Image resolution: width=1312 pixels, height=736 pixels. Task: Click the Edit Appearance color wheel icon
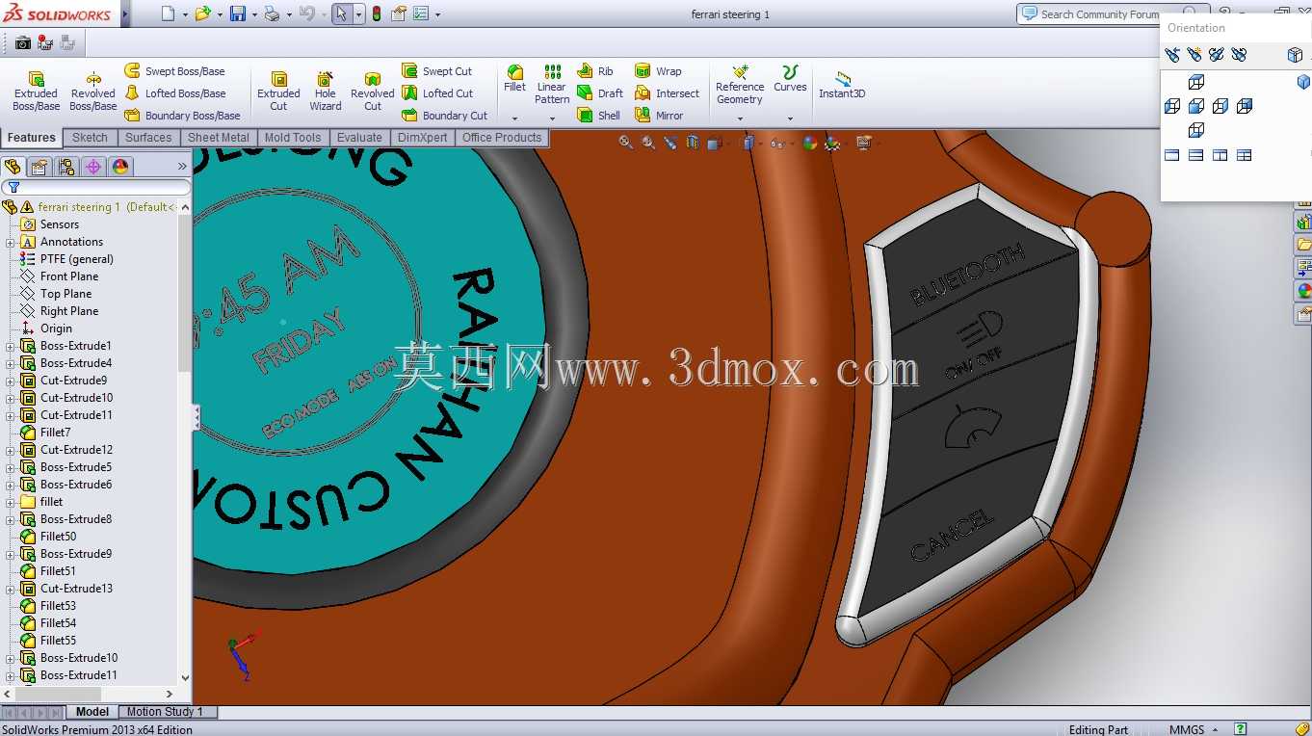click(810, 144)
